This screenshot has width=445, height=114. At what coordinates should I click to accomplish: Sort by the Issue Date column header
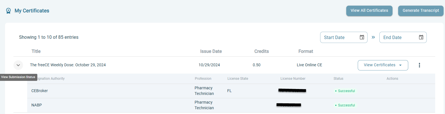(211, 51)
